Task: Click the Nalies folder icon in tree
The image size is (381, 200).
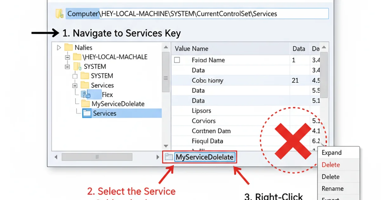Action: pyautogui.click(x=69, y=48)
